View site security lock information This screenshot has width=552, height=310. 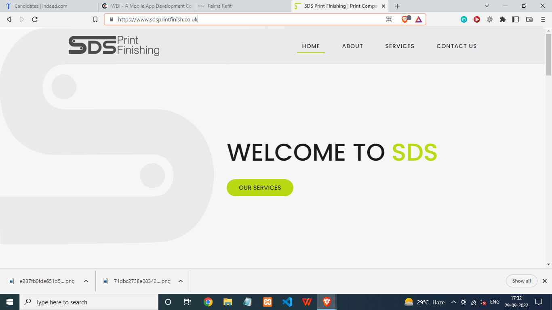[112, 19]
